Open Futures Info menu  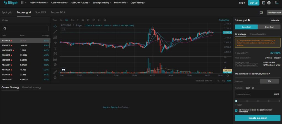pyautogui.click(x=121, y=3)
